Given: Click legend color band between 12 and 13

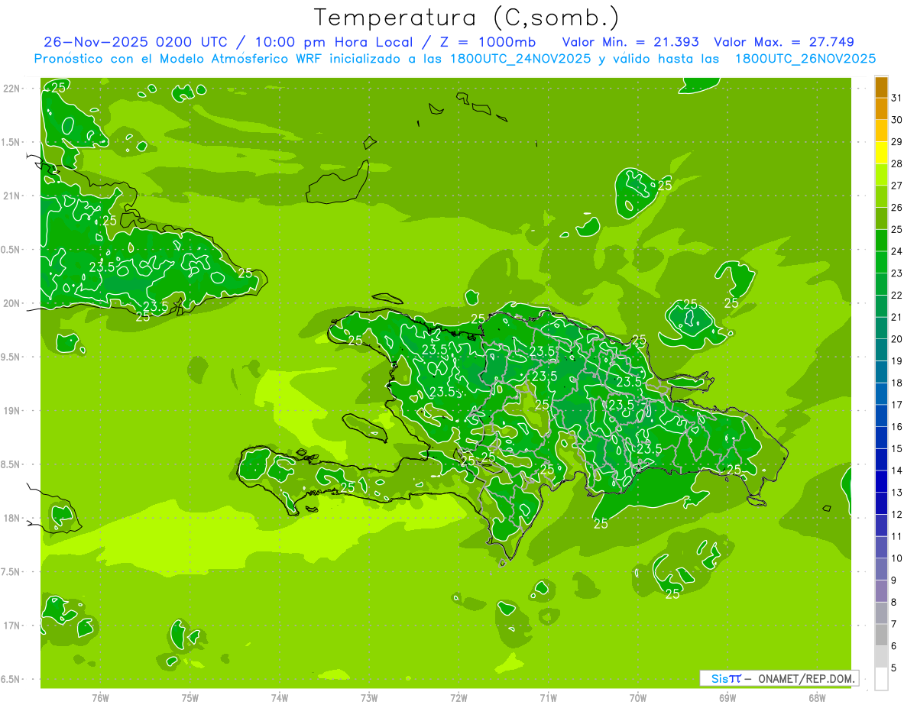Looking at the screenshot, I should 881,503.
